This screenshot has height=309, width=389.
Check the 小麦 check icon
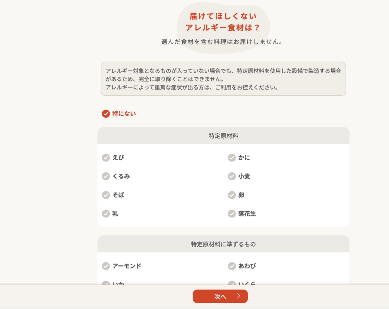[x=232, y=176]
